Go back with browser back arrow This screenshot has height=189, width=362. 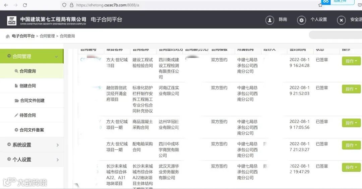point(6,5)
